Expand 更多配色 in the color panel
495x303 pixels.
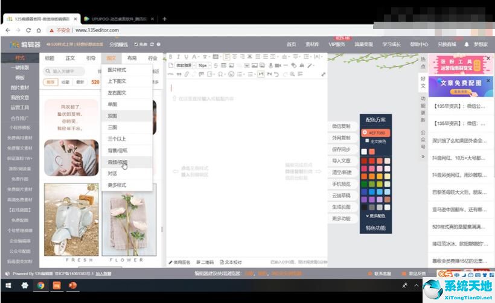pyautogui.click(x=375, y=216)
